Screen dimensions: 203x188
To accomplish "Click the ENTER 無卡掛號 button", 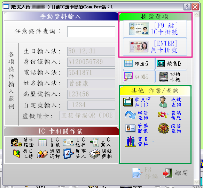I will (x=155, y=47).
